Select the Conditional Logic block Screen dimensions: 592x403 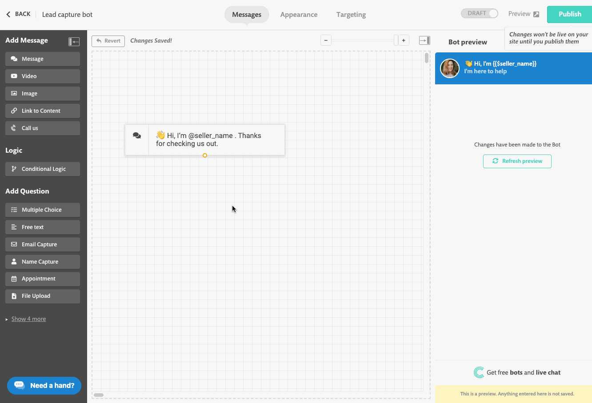pos(42,169)
